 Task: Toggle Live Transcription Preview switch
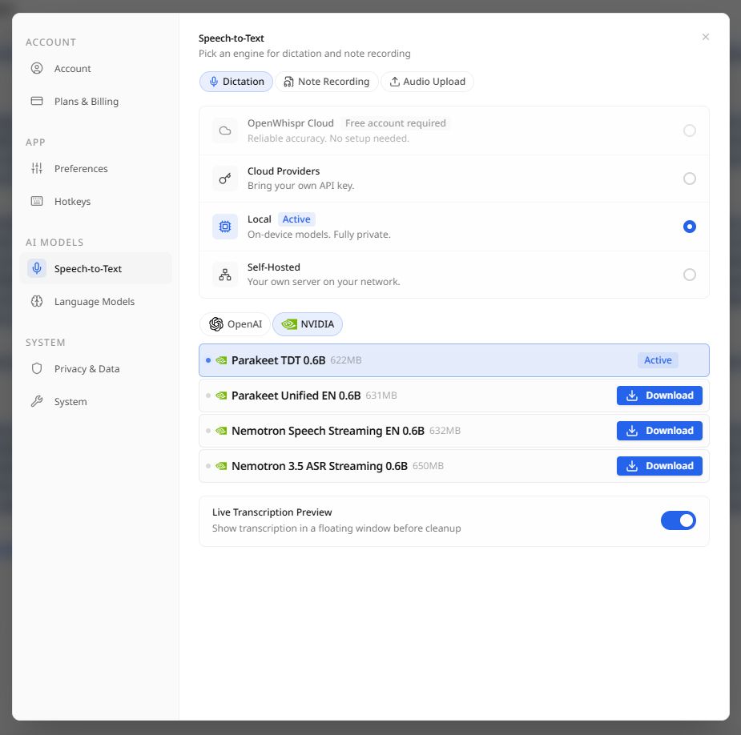[679, 520]
